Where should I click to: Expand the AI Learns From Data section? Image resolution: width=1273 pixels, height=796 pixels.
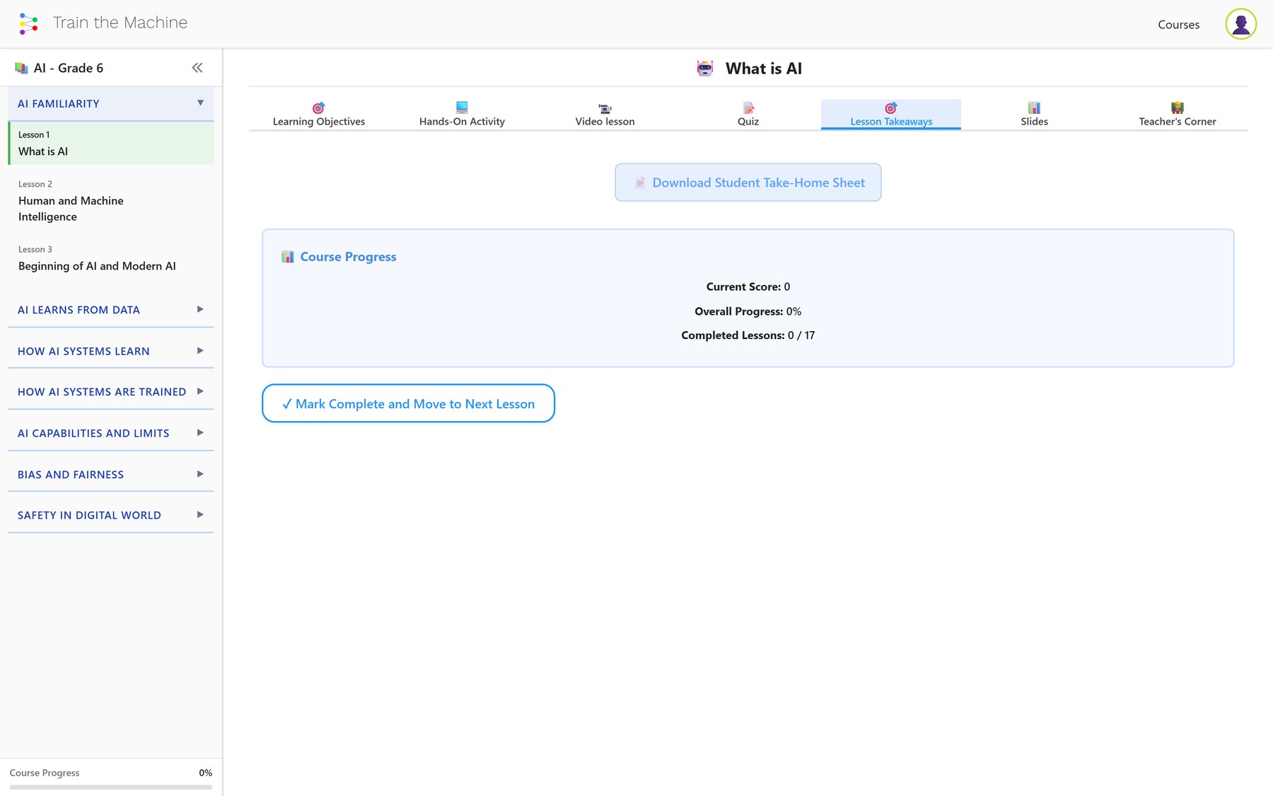pos(111,310)
